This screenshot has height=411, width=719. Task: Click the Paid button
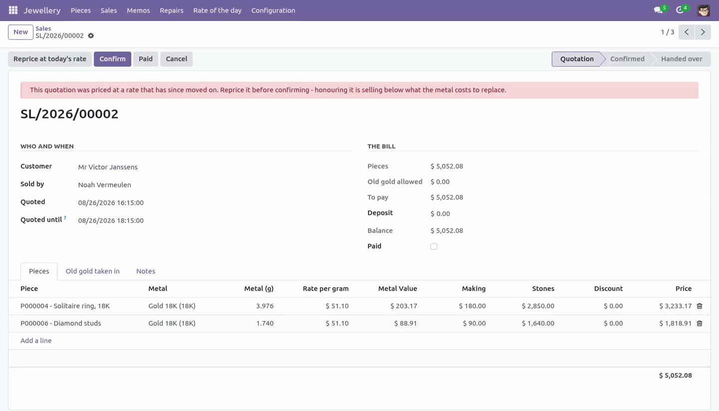pyautogui.click(x=146, y=59)
